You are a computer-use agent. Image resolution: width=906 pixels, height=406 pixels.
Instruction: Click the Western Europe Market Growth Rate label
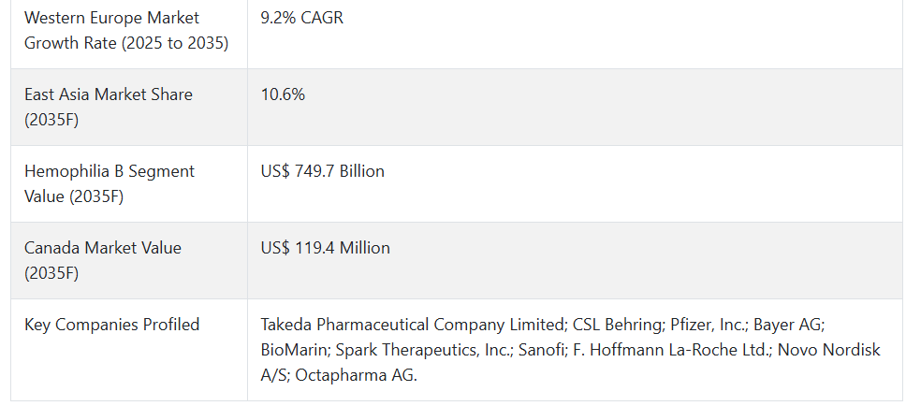[x=126, y=30]
